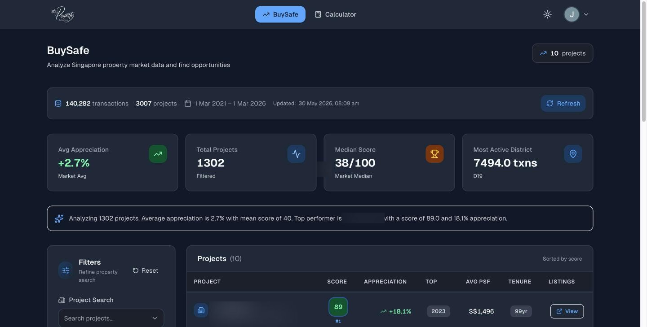
Task: Refresh the market data
Action: (x=563, y=103)
